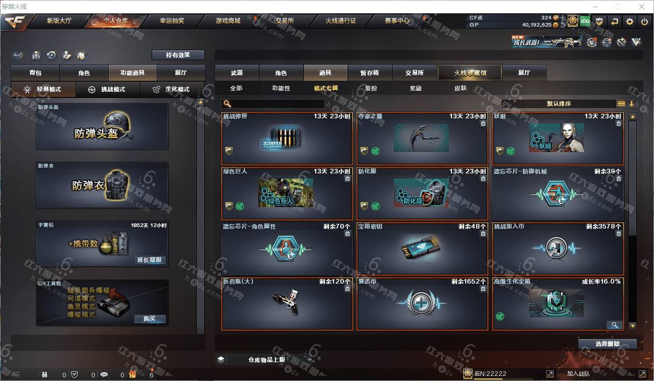Click the return arrow icon in top bar
The height and width of the screenshot is (381, 654).
tap(615, 21)
